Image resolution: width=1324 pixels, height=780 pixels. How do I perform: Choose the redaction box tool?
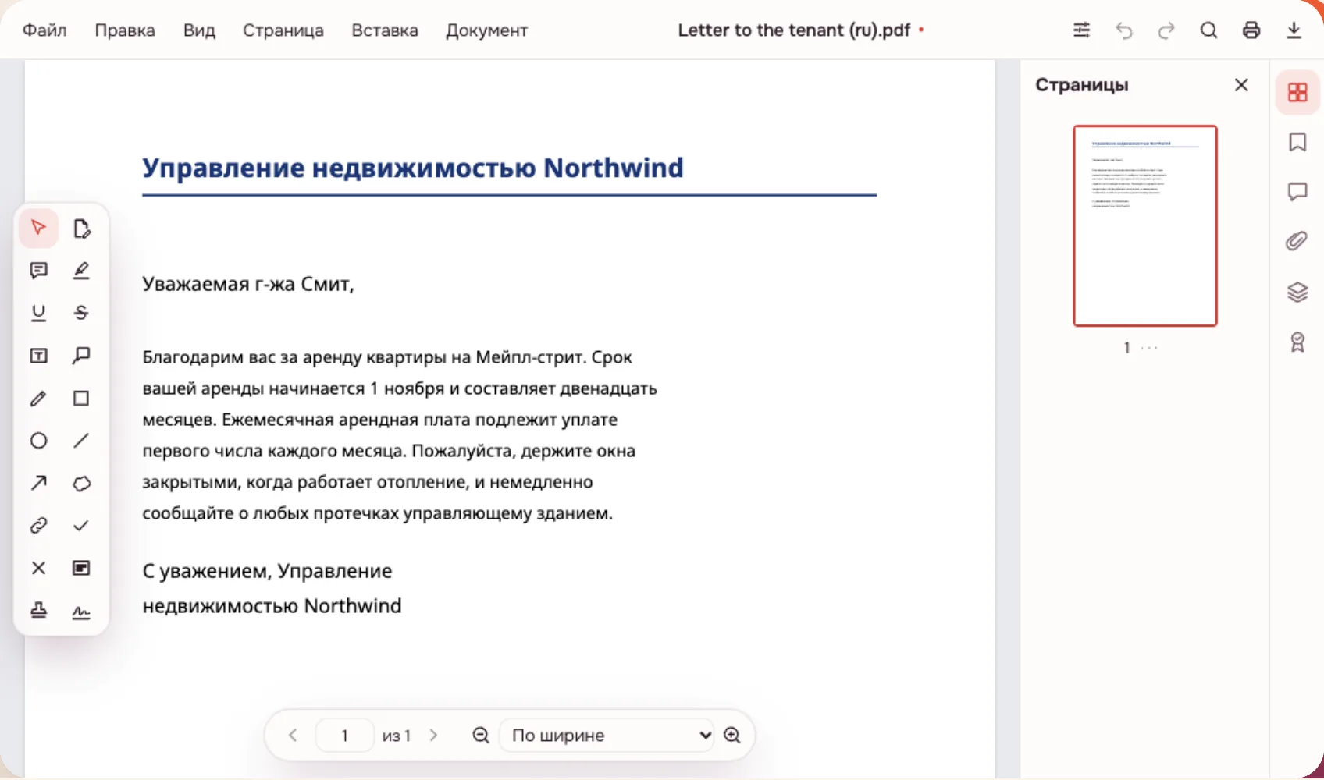click(81, 568)
